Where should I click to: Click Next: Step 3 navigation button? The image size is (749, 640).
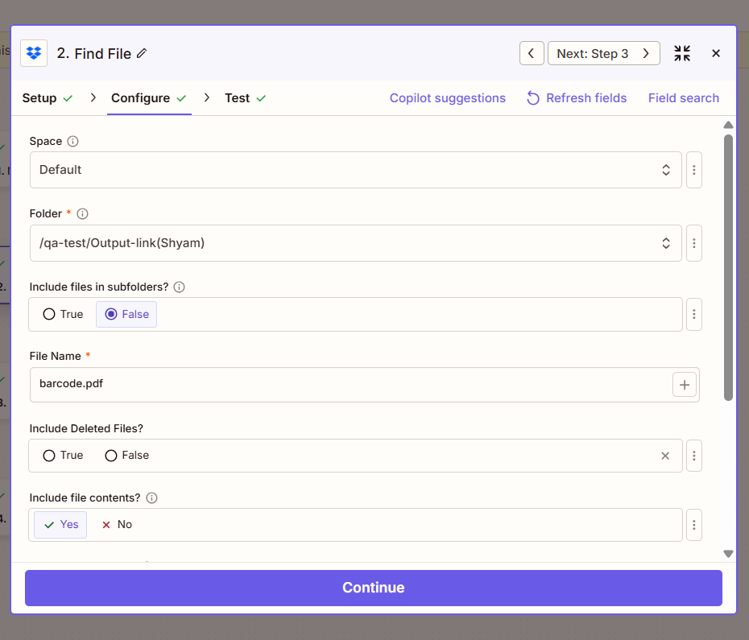tap(603, 53)
